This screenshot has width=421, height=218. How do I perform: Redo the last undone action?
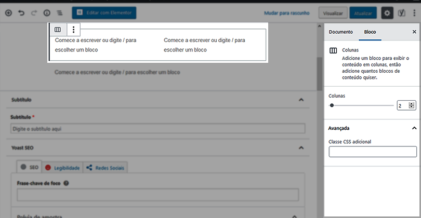(x=34, y=13)
